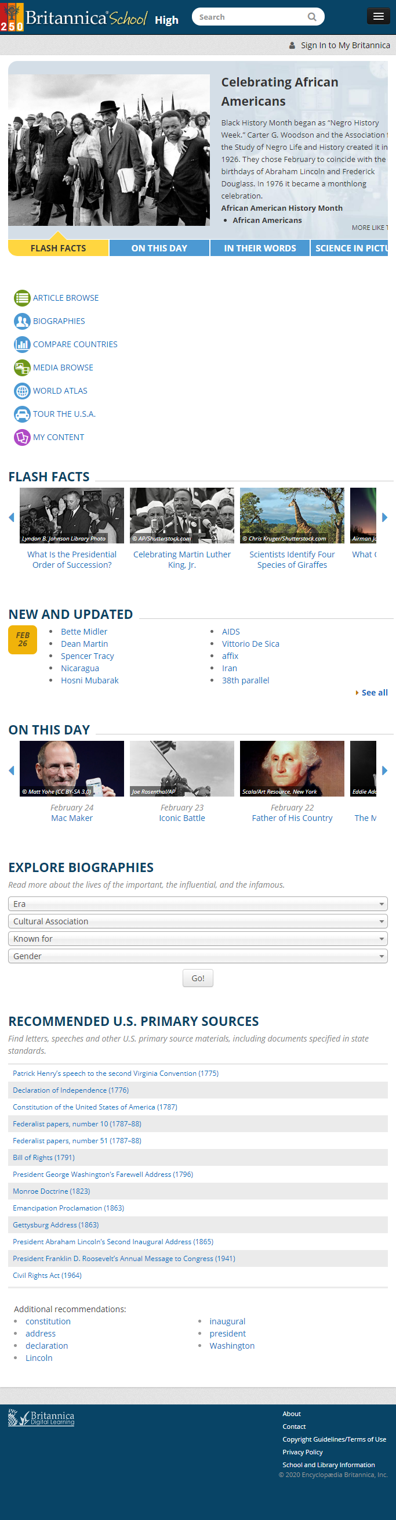Viewport: 396px width, 1520px height.
Task: Show next Flash Facts items
Action: 384,517
